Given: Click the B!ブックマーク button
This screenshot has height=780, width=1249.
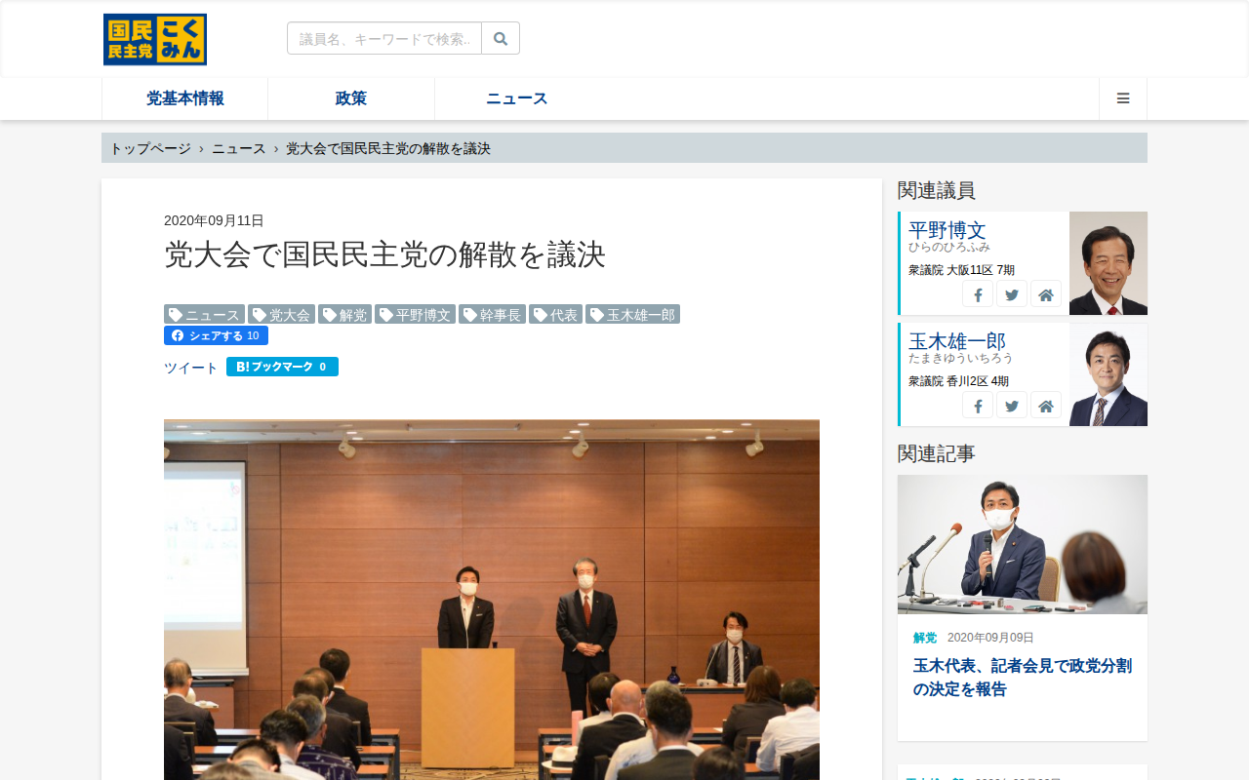Looking at the screenshot, I should [x=282, y=367].
